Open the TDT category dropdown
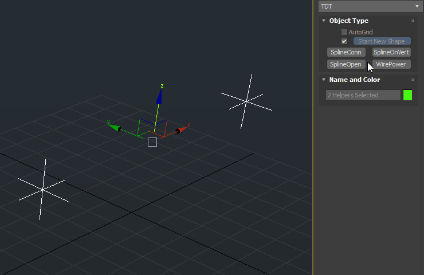The image size is (424, 275). click(x=370, y=6)
